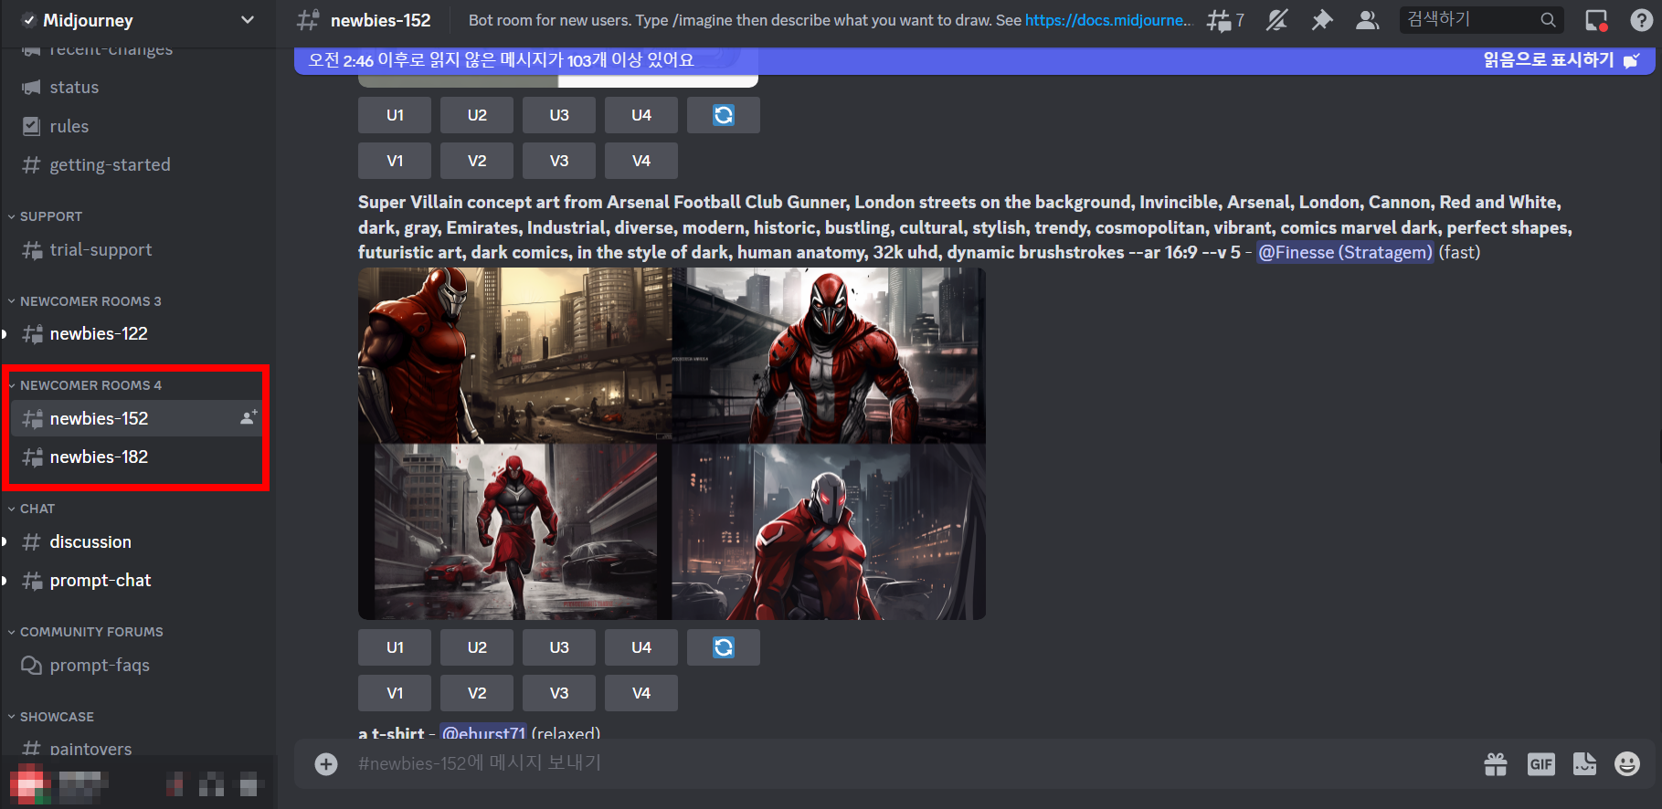Click upper V4 variation button
Image resolution: width=1662 pixels, height=809 pixels.
641,161
